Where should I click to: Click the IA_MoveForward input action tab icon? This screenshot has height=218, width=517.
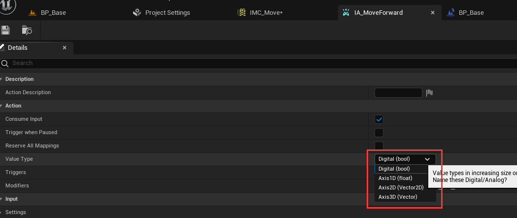click(346, 12)
